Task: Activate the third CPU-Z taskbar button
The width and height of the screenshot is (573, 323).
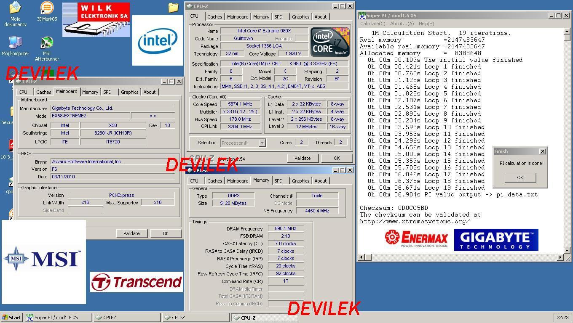Action: 264,318
